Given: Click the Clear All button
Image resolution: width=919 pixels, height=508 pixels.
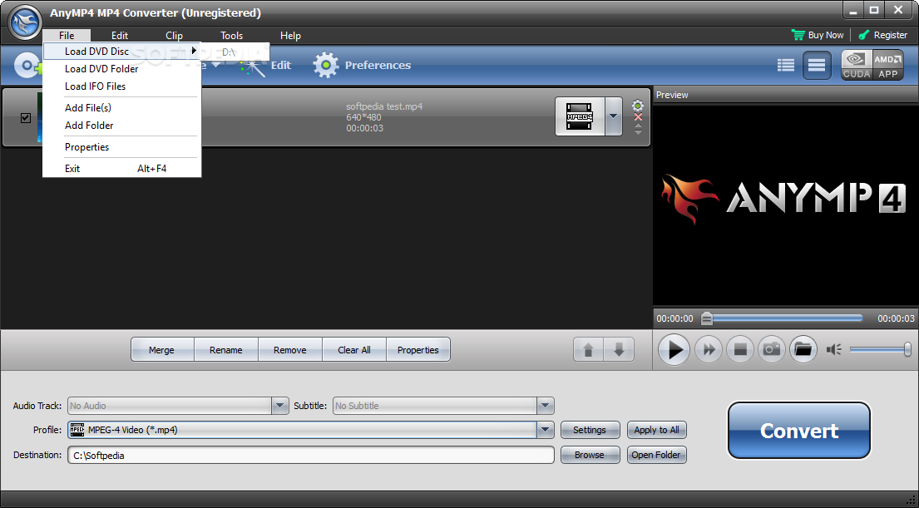Looking at the screenshot, I should pos(354,350).
